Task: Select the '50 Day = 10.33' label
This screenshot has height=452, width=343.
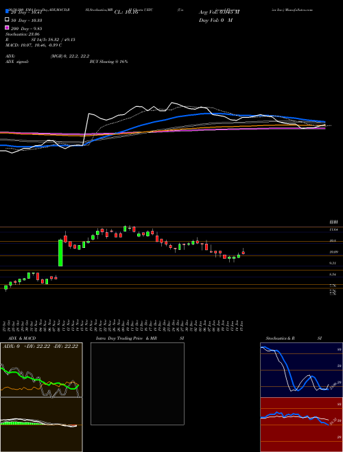Action: coord(27,21)
